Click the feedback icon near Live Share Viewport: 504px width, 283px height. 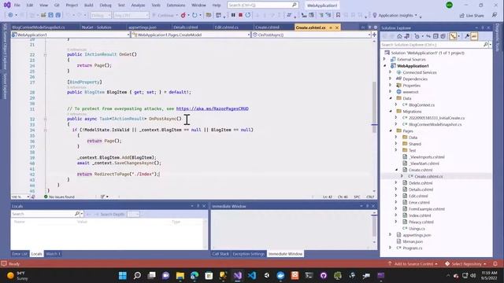495,15
